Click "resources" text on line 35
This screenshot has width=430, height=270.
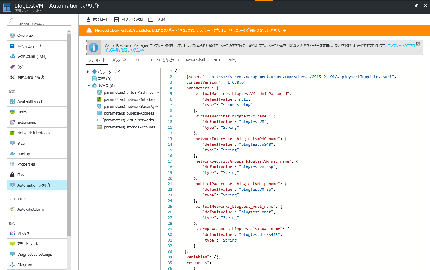(197, 263)
